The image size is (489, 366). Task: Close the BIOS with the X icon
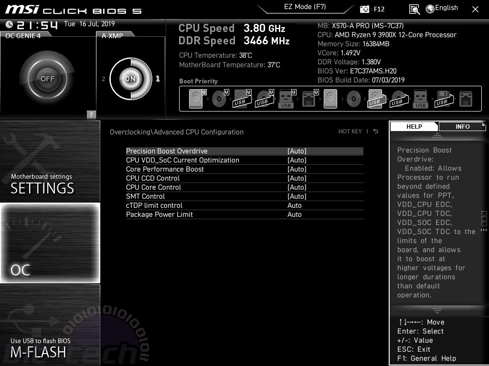pyautogui.click(x=475, y=10)
